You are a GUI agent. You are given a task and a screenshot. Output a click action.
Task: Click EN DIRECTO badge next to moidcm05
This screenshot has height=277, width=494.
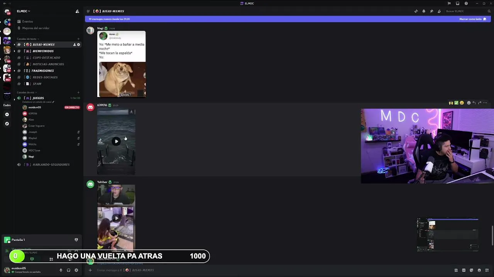72,107
